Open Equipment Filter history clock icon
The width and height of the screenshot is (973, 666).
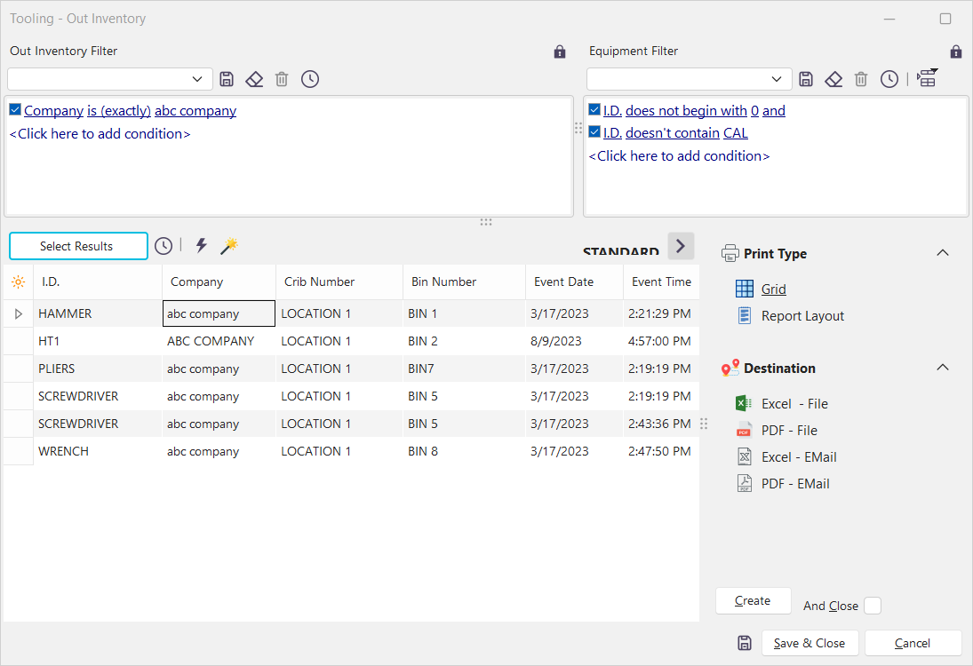click(x=889, y=79)
